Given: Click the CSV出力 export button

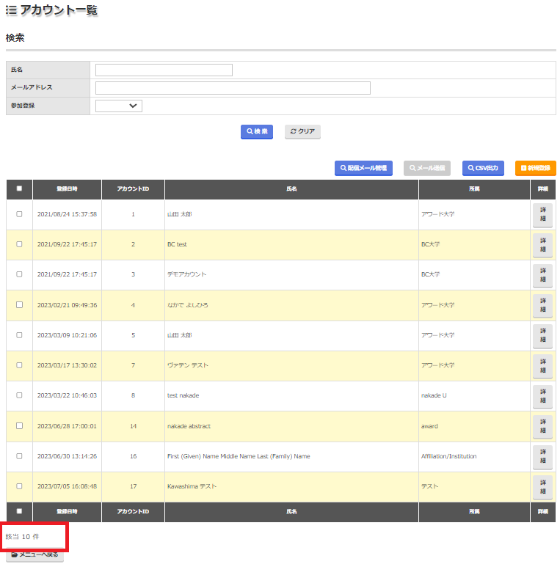Looking at the screenshot, I should pos(483,168).
